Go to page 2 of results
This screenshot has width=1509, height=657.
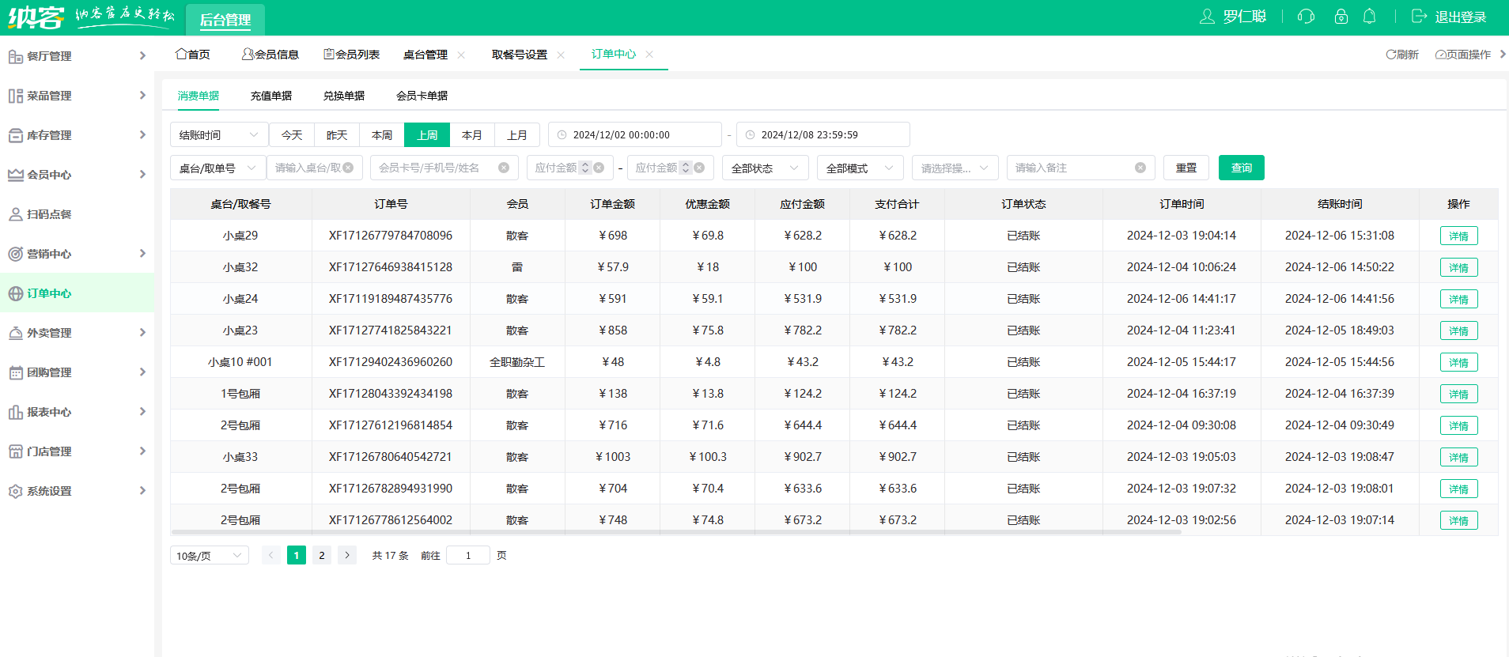point(322,556)
